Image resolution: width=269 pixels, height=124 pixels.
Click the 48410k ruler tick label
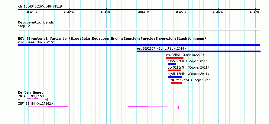coord(32,12)
